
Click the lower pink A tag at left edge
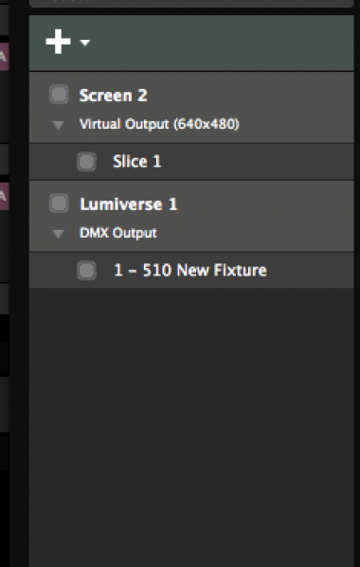coord(5,196)
